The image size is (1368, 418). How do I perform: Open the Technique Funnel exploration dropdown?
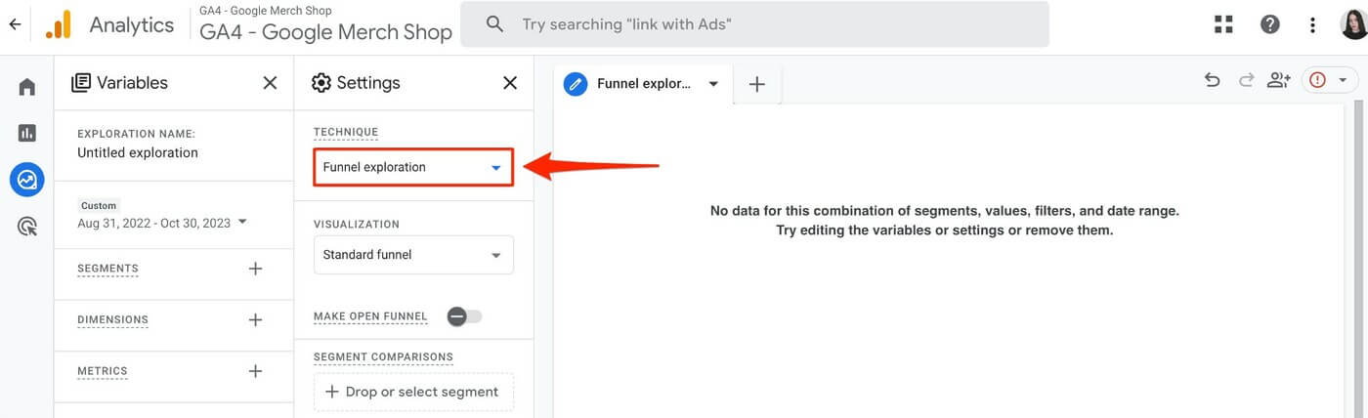413,167
